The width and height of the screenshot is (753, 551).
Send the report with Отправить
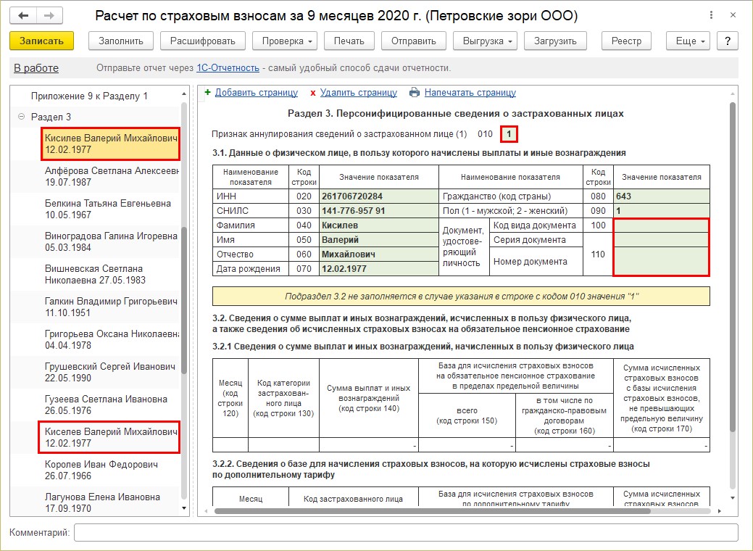(414, 41)
